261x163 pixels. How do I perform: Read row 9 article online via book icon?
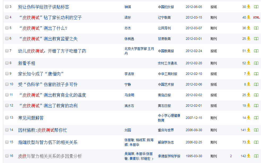[256, 74]
